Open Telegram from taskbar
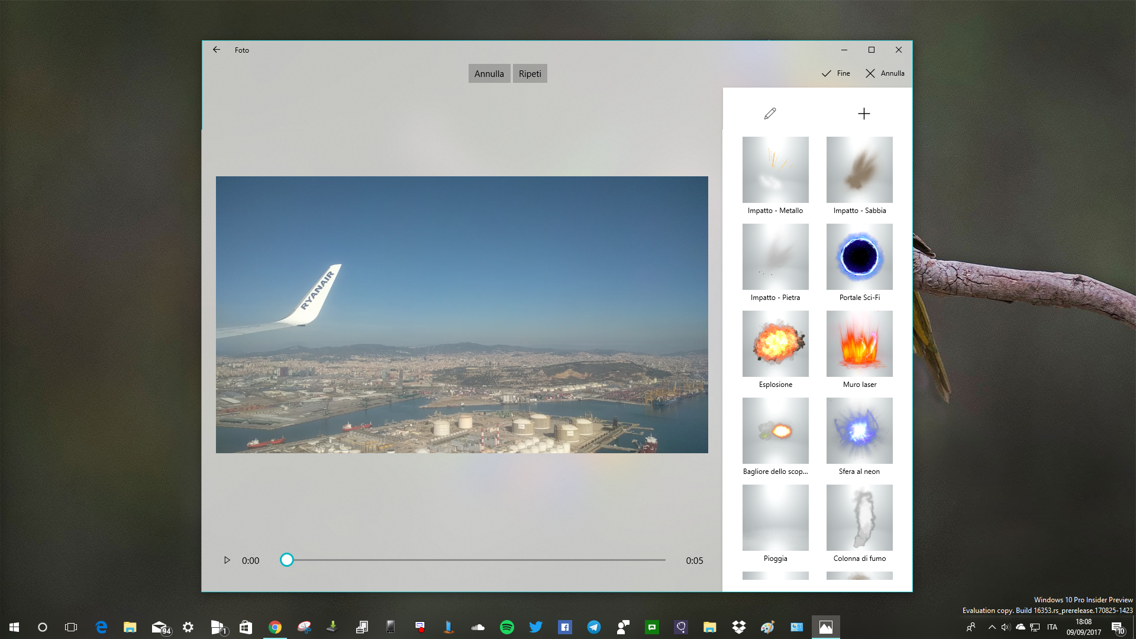This screenshot has width=1136, height=639. coord(594,627)
